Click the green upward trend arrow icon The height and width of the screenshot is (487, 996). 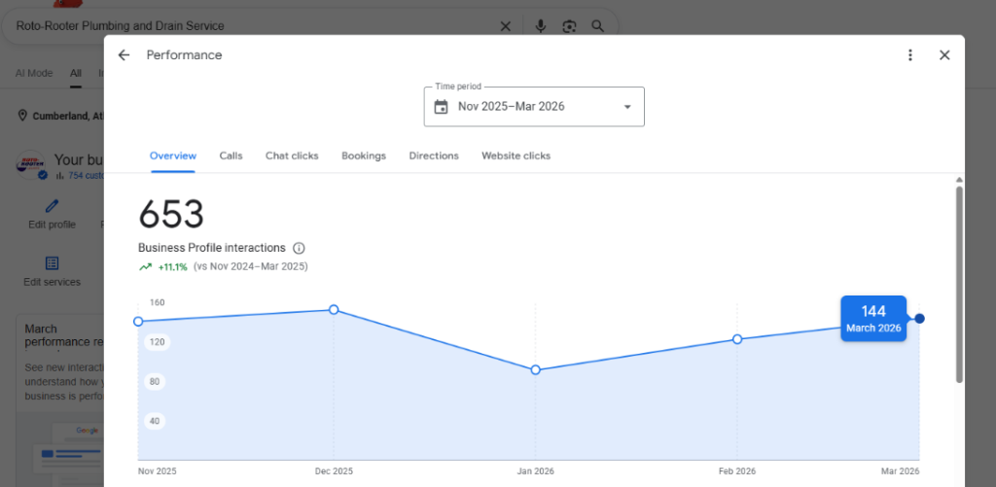tap(146, 267)
